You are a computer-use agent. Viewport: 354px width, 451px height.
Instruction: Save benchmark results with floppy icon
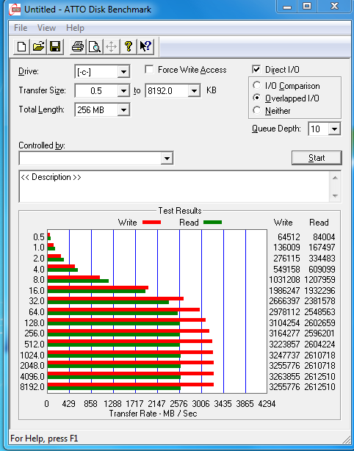55,46
